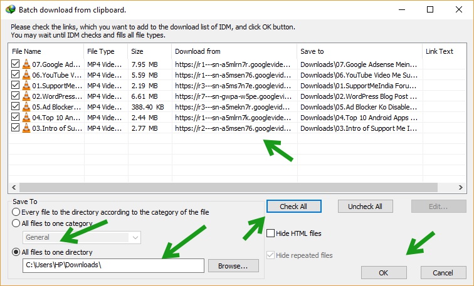Enable Hide HTML files checkbox
474x286 pixels.
[271, 233]
